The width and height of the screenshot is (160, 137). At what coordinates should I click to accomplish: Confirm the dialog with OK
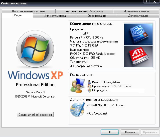point(110,132)
